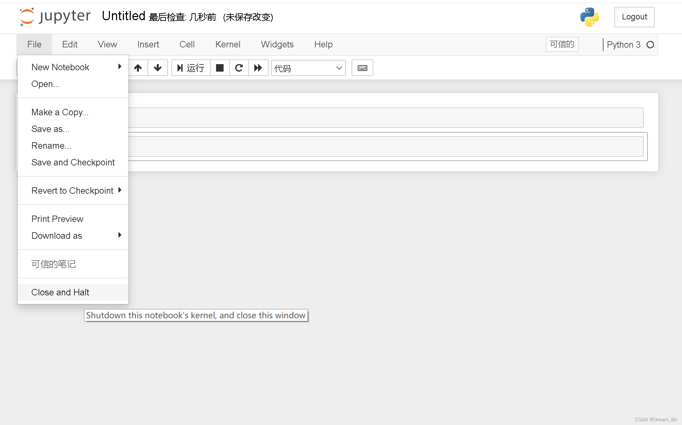The width and height of the screenshot is (682, 425).
Task: Select Make a Copy... menu entry
Action: pyautogui.click(x=73, y=112)
